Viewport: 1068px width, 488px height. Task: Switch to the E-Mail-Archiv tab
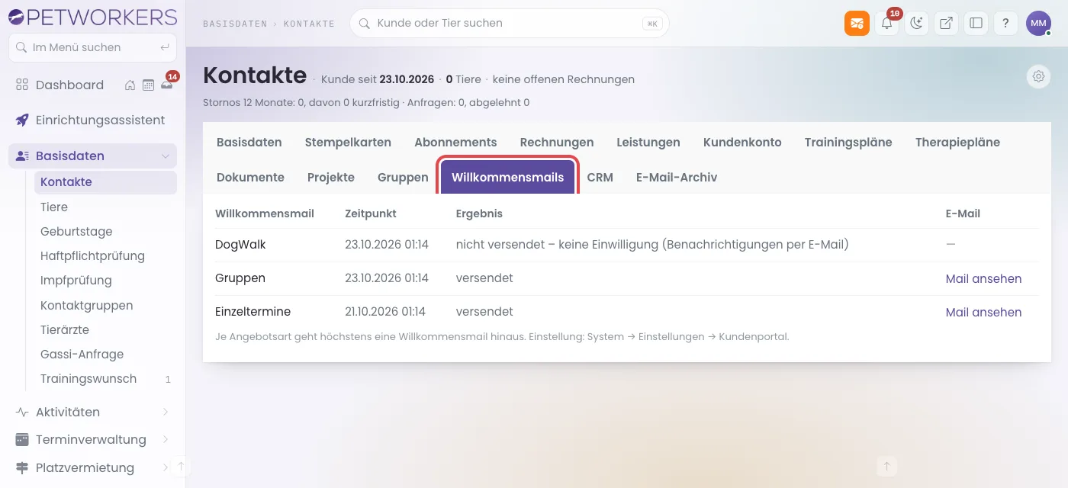pos(677,177)
